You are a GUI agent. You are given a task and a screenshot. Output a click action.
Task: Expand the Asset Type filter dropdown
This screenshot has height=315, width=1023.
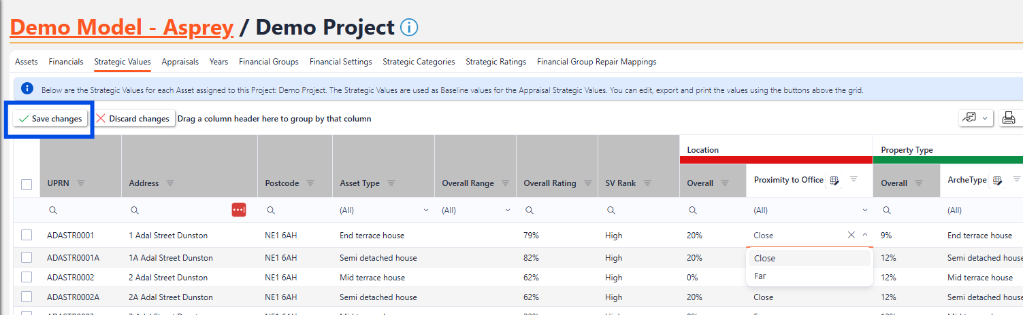point(426,210)
